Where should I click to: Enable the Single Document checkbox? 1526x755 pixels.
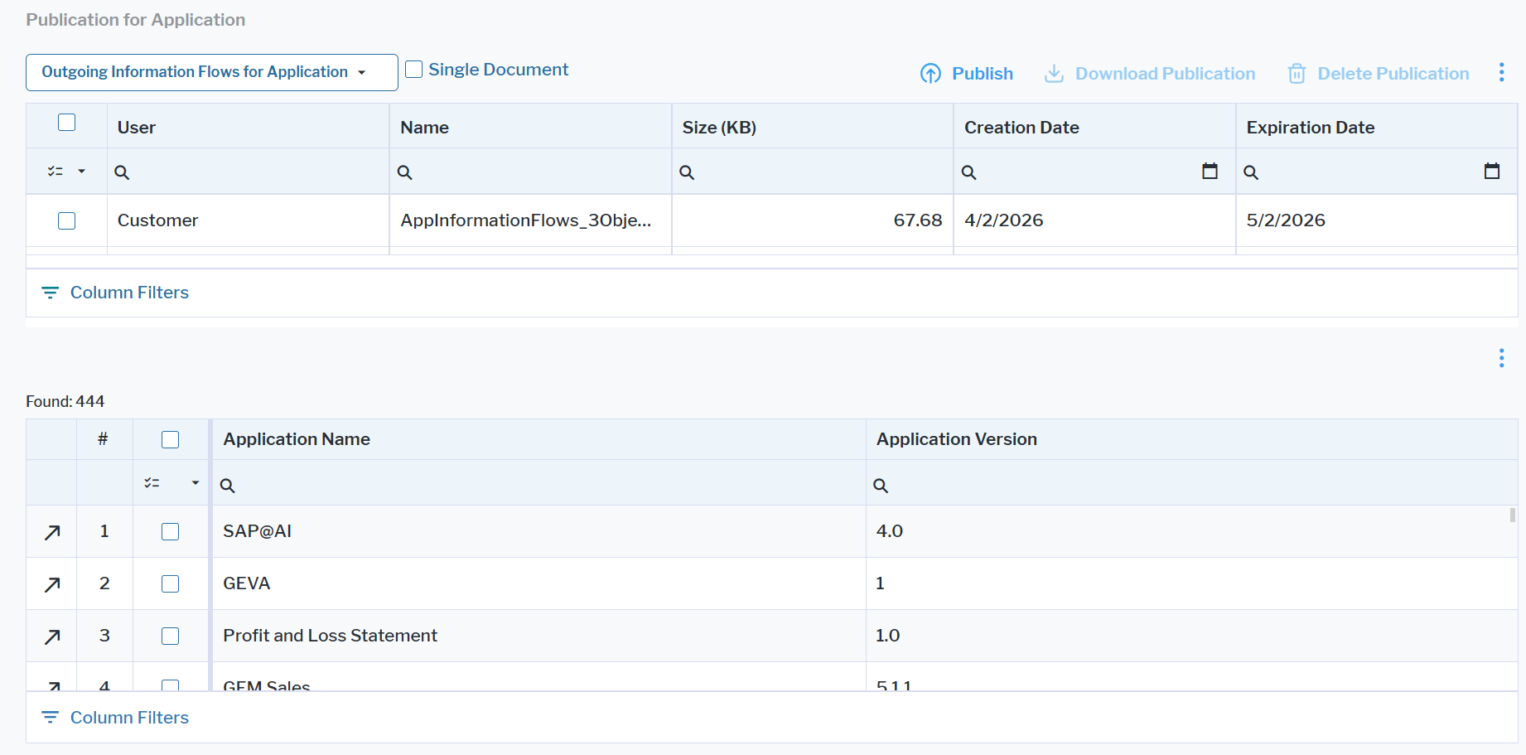414,69
